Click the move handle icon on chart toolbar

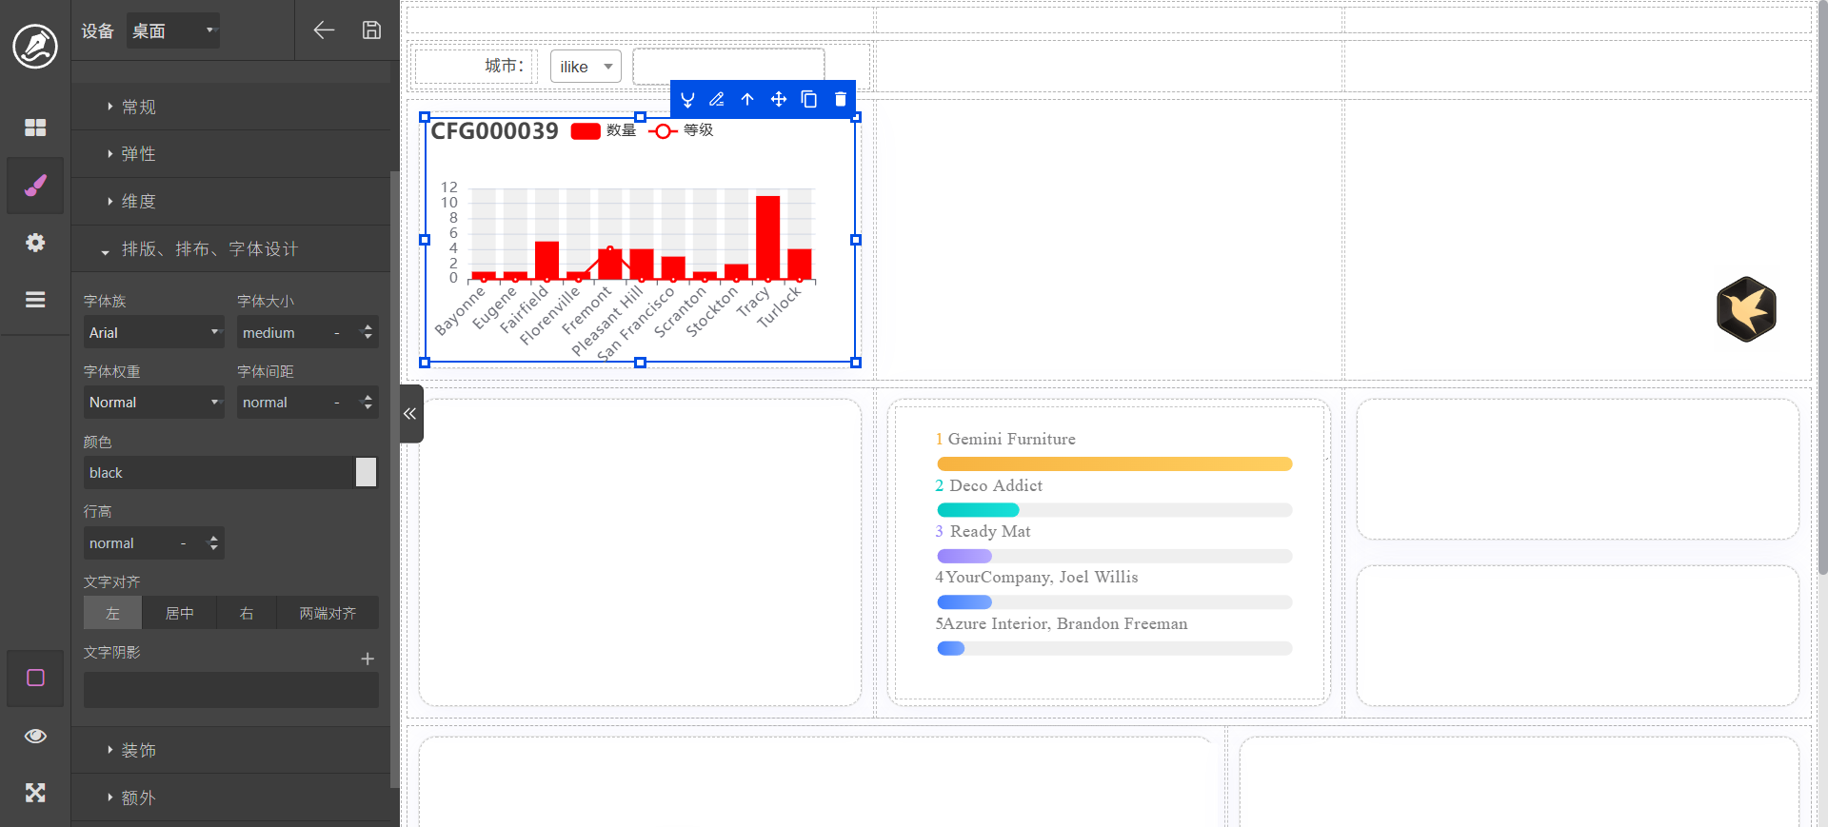pos(778,99)
